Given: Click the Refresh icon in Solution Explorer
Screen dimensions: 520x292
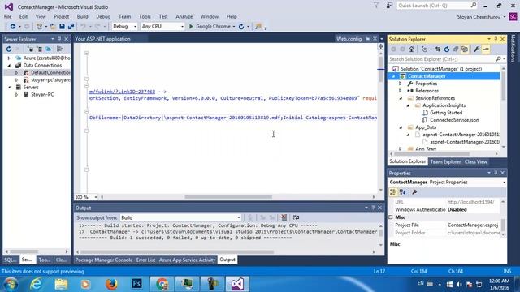Looking at the screenshot, I should coord(447,49).
